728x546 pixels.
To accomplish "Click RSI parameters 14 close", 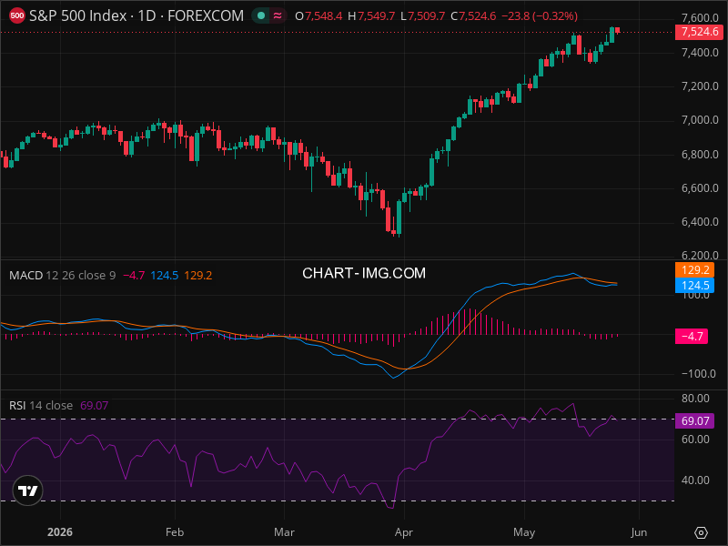I will (x=51, y=406).
